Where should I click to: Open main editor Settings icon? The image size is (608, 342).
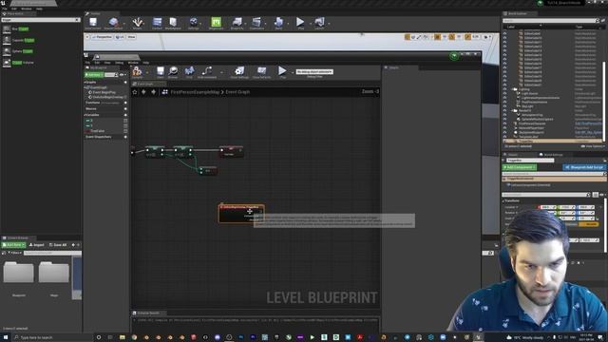point(194,23)
